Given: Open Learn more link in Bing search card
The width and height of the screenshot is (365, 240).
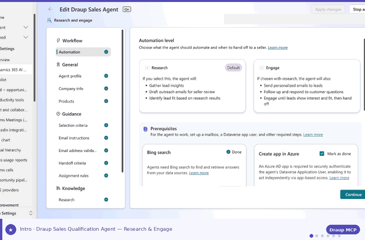Looking at the screenshot, I should [199, 173].
